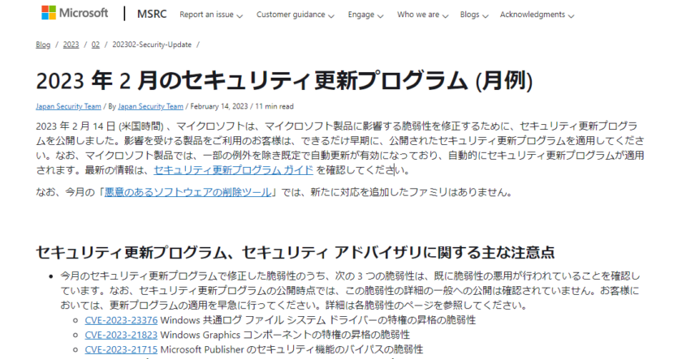The height and width of the screenshot is (359, 682).
Task: Go to the Blog breadcrumb link
Action: point(43,45)
